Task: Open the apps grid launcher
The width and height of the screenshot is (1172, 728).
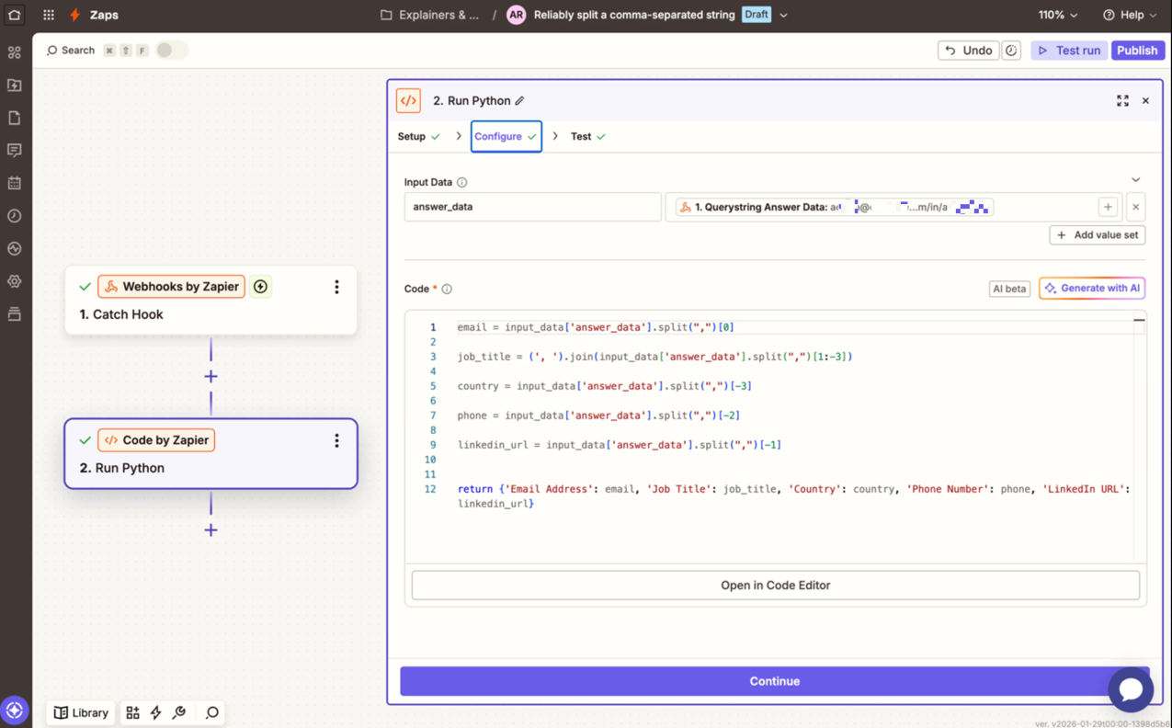Action: 49,15
